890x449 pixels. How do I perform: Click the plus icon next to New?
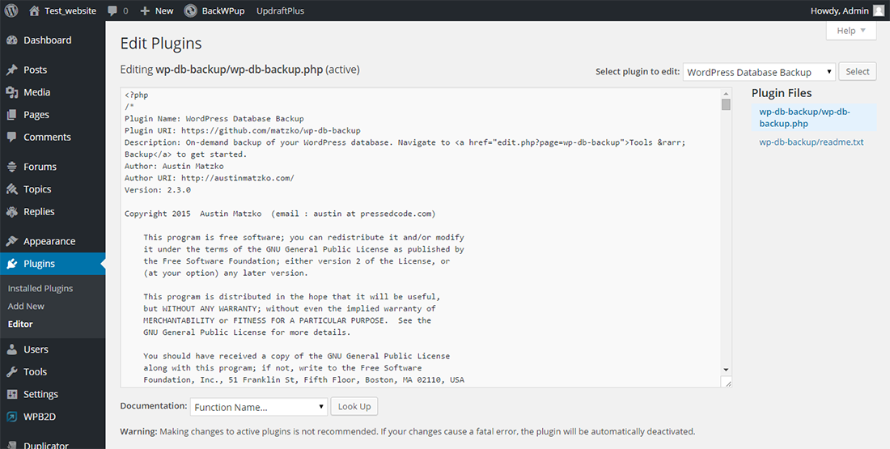[145, 11]
